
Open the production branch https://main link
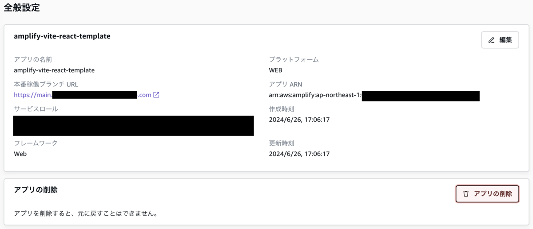(83, 95)
